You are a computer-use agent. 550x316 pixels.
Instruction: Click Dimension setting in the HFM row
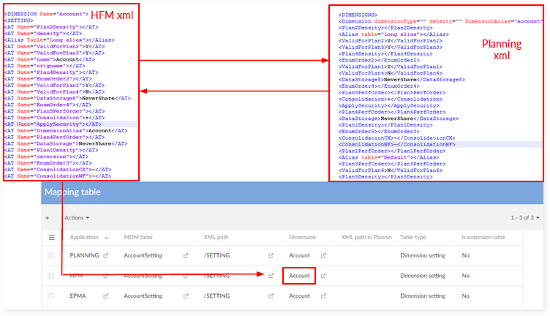[423, 276]
